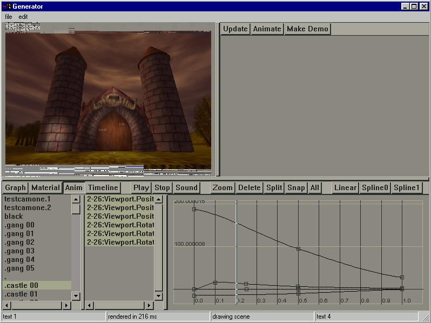This screenshot has height=323, width=431.
Task: Open the edit menu
Action: [x=23, y=17]
